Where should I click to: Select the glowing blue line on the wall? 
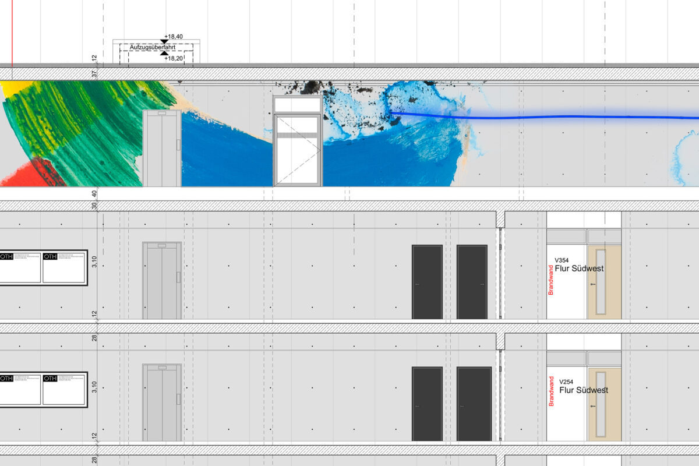coord(553,118)
